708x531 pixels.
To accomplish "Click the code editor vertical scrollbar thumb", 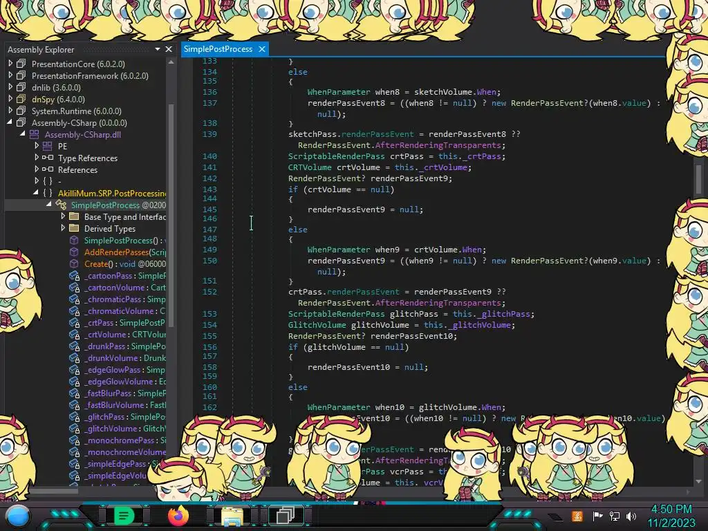I will [698, 179].
